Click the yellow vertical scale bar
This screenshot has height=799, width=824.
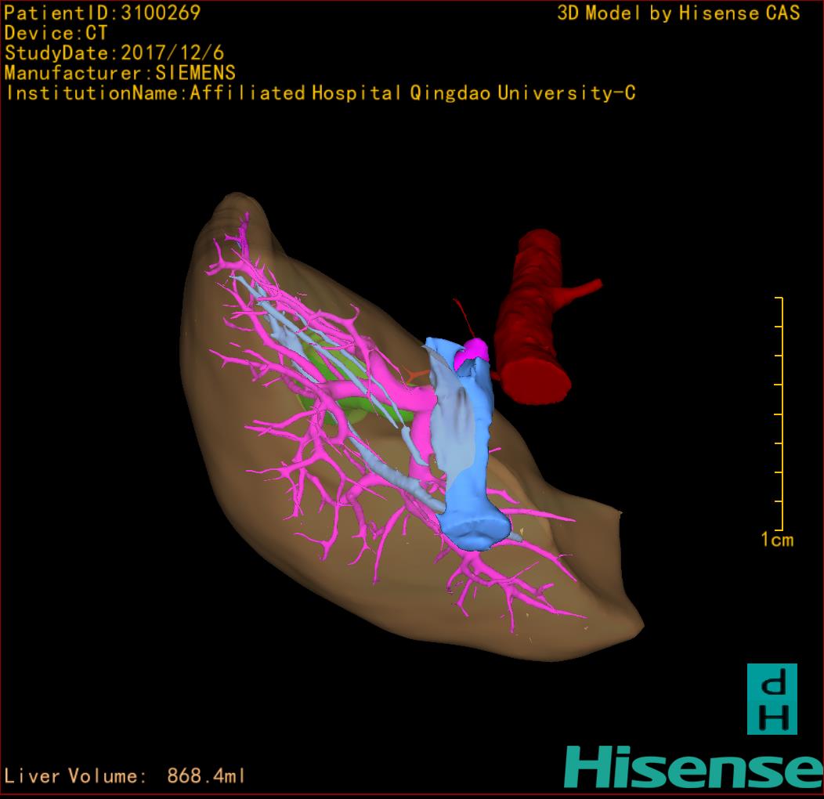click(781, 414)
